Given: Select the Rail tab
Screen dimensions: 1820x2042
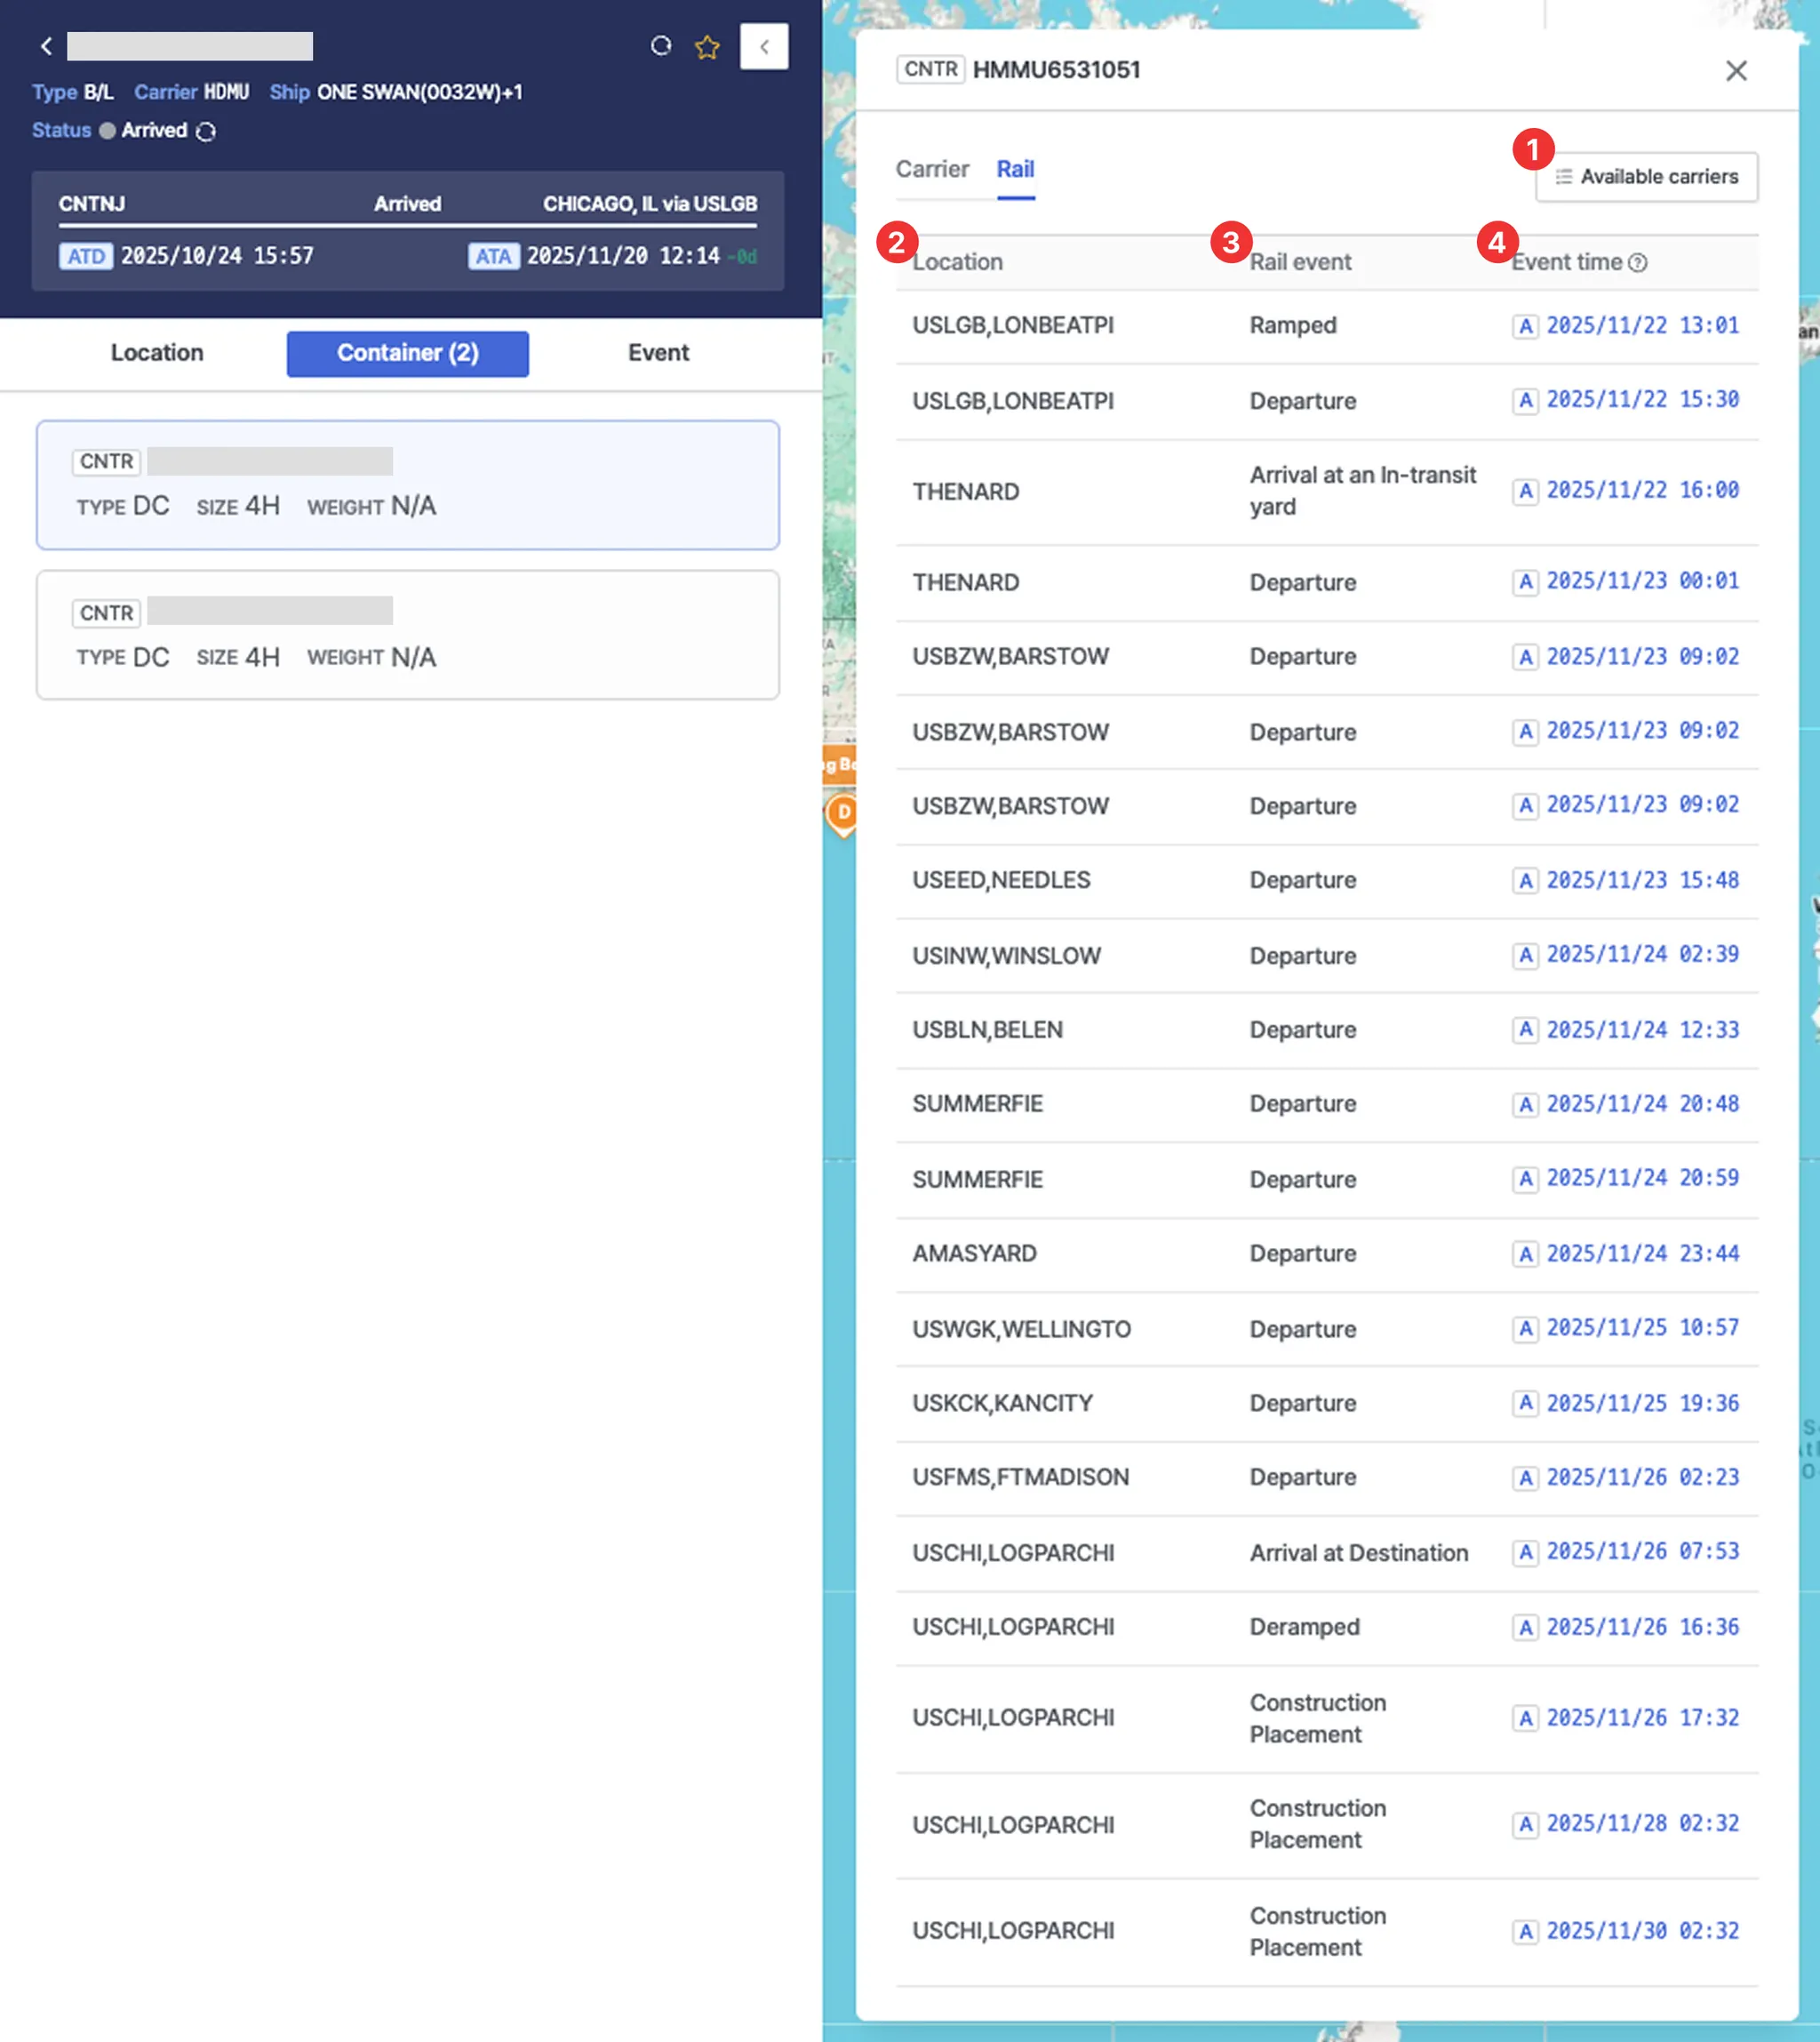Looking at the screenshot, I should click(1014, 169).
